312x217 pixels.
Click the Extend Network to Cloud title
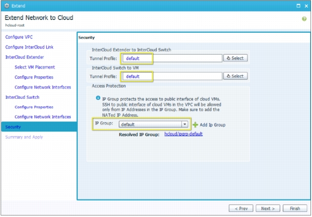pos(39,18)
